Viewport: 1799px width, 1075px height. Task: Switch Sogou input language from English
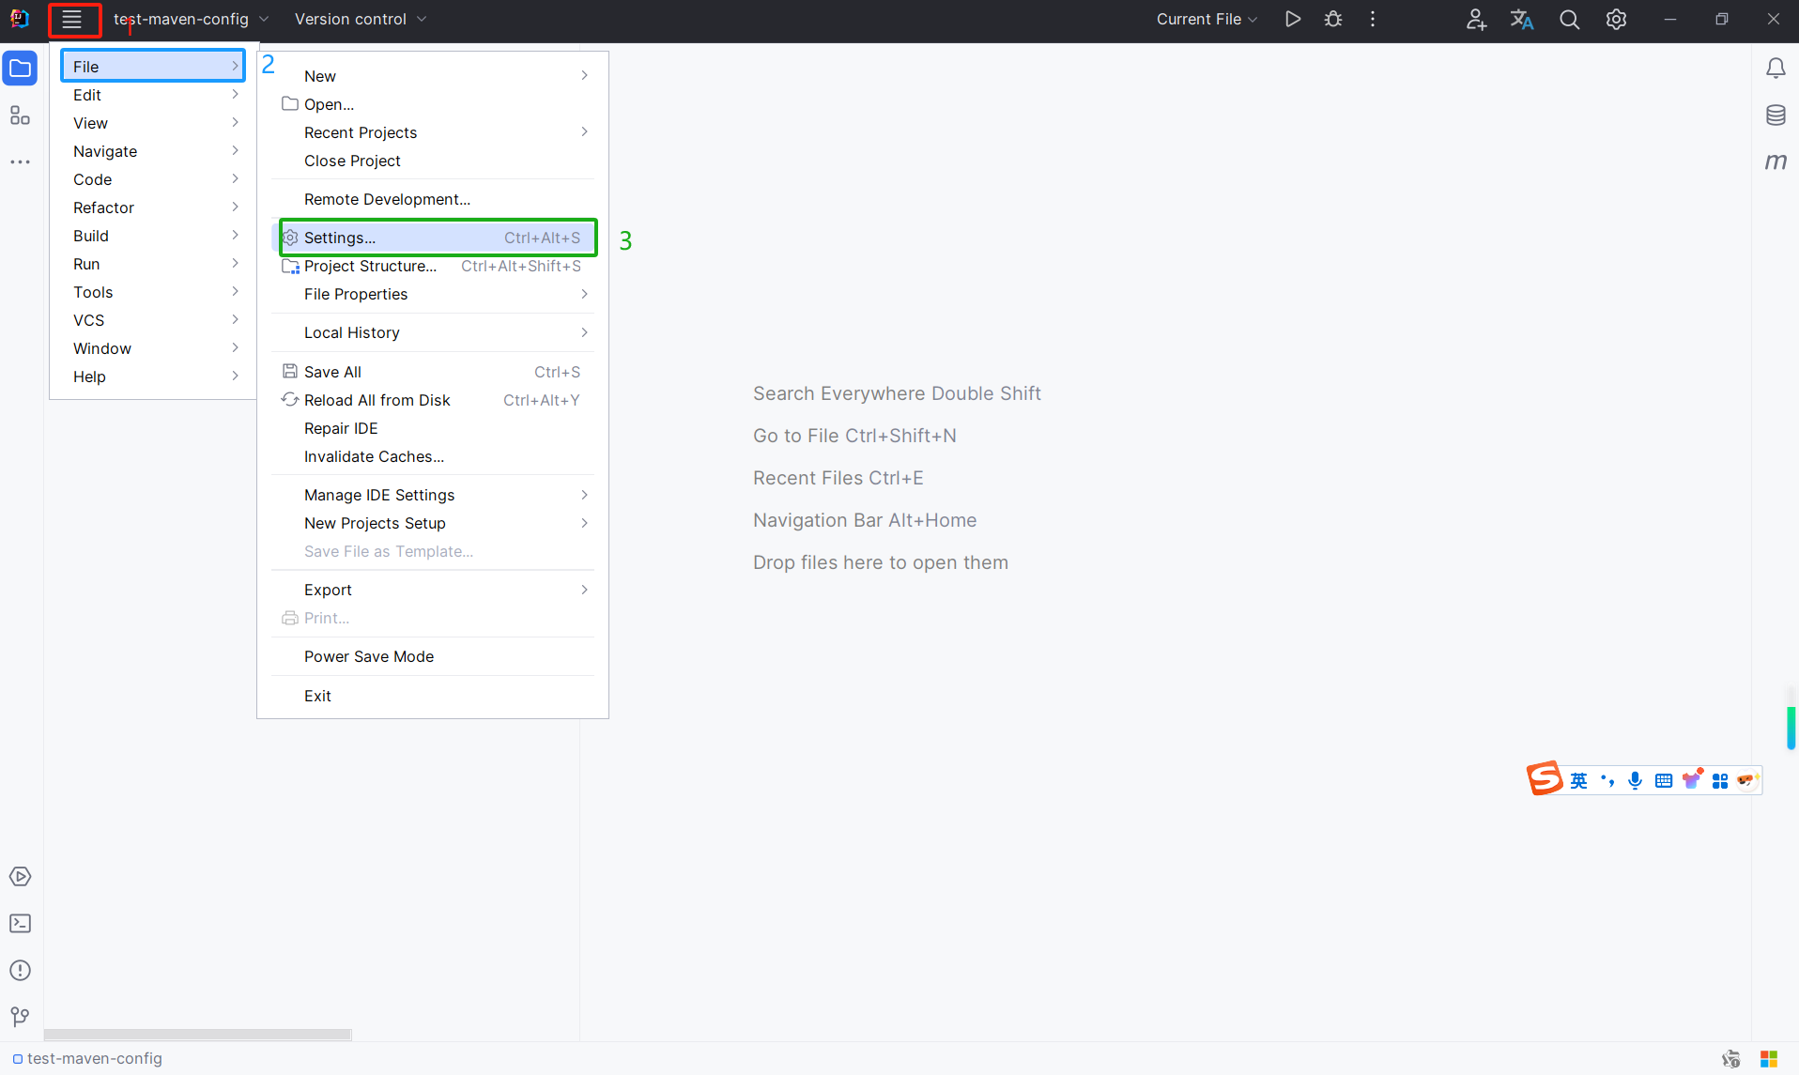tap(1579, 779)
